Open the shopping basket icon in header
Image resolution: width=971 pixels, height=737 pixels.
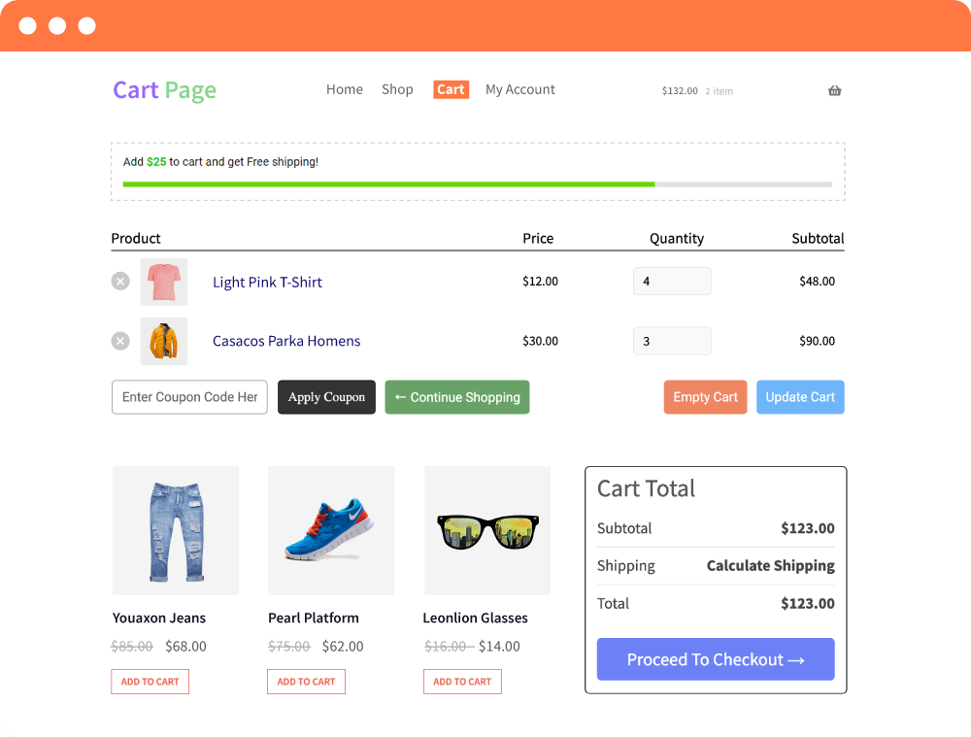click(834, 90)
